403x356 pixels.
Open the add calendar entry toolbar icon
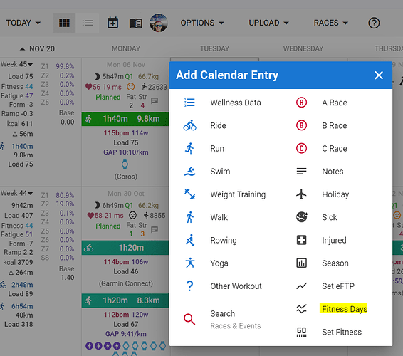click(x=112, y=23)
